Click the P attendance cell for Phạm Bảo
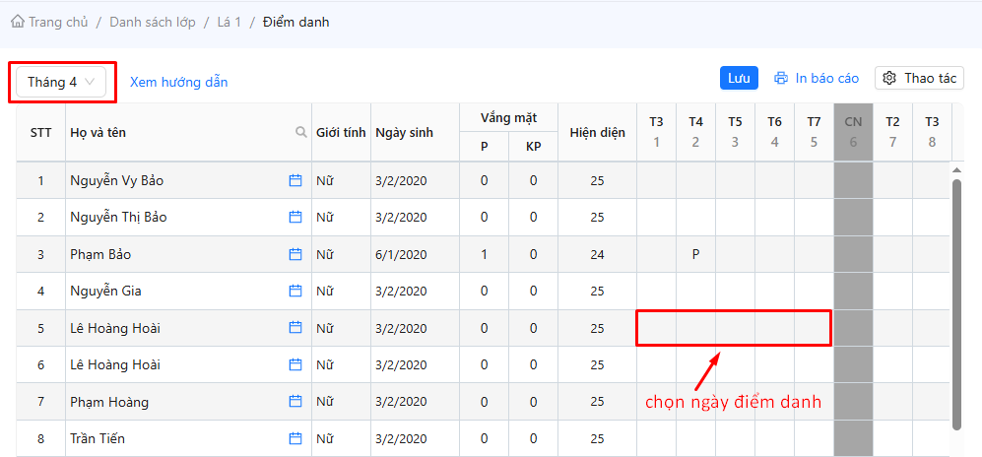The height and width of the screenshot is (457, 982). click(x=695, y=254)
